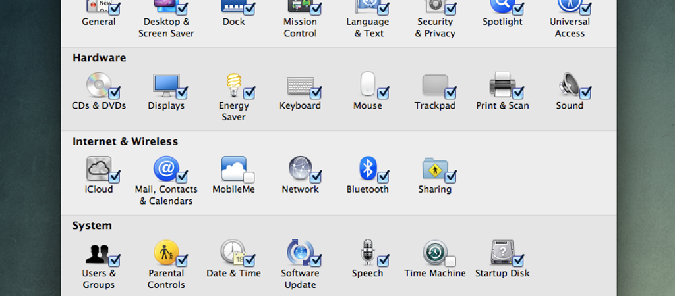Uncheck the Sound checkbox
Screen dimensions: 675x296
pyautogui.click(x=585, y=93)
